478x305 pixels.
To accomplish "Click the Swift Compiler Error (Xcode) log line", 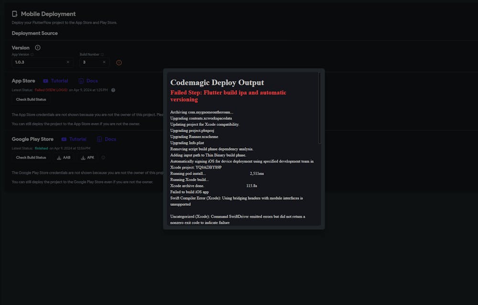I will pos(237,201).
